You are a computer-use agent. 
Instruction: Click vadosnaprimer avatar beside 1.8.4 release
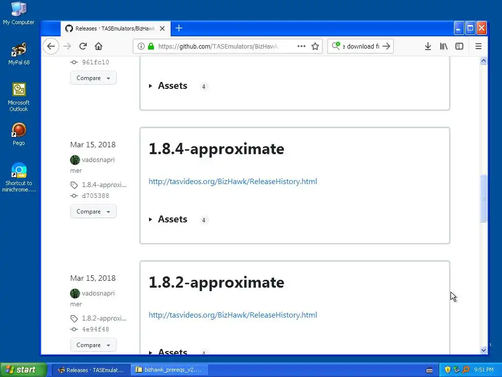click(75, 160)
